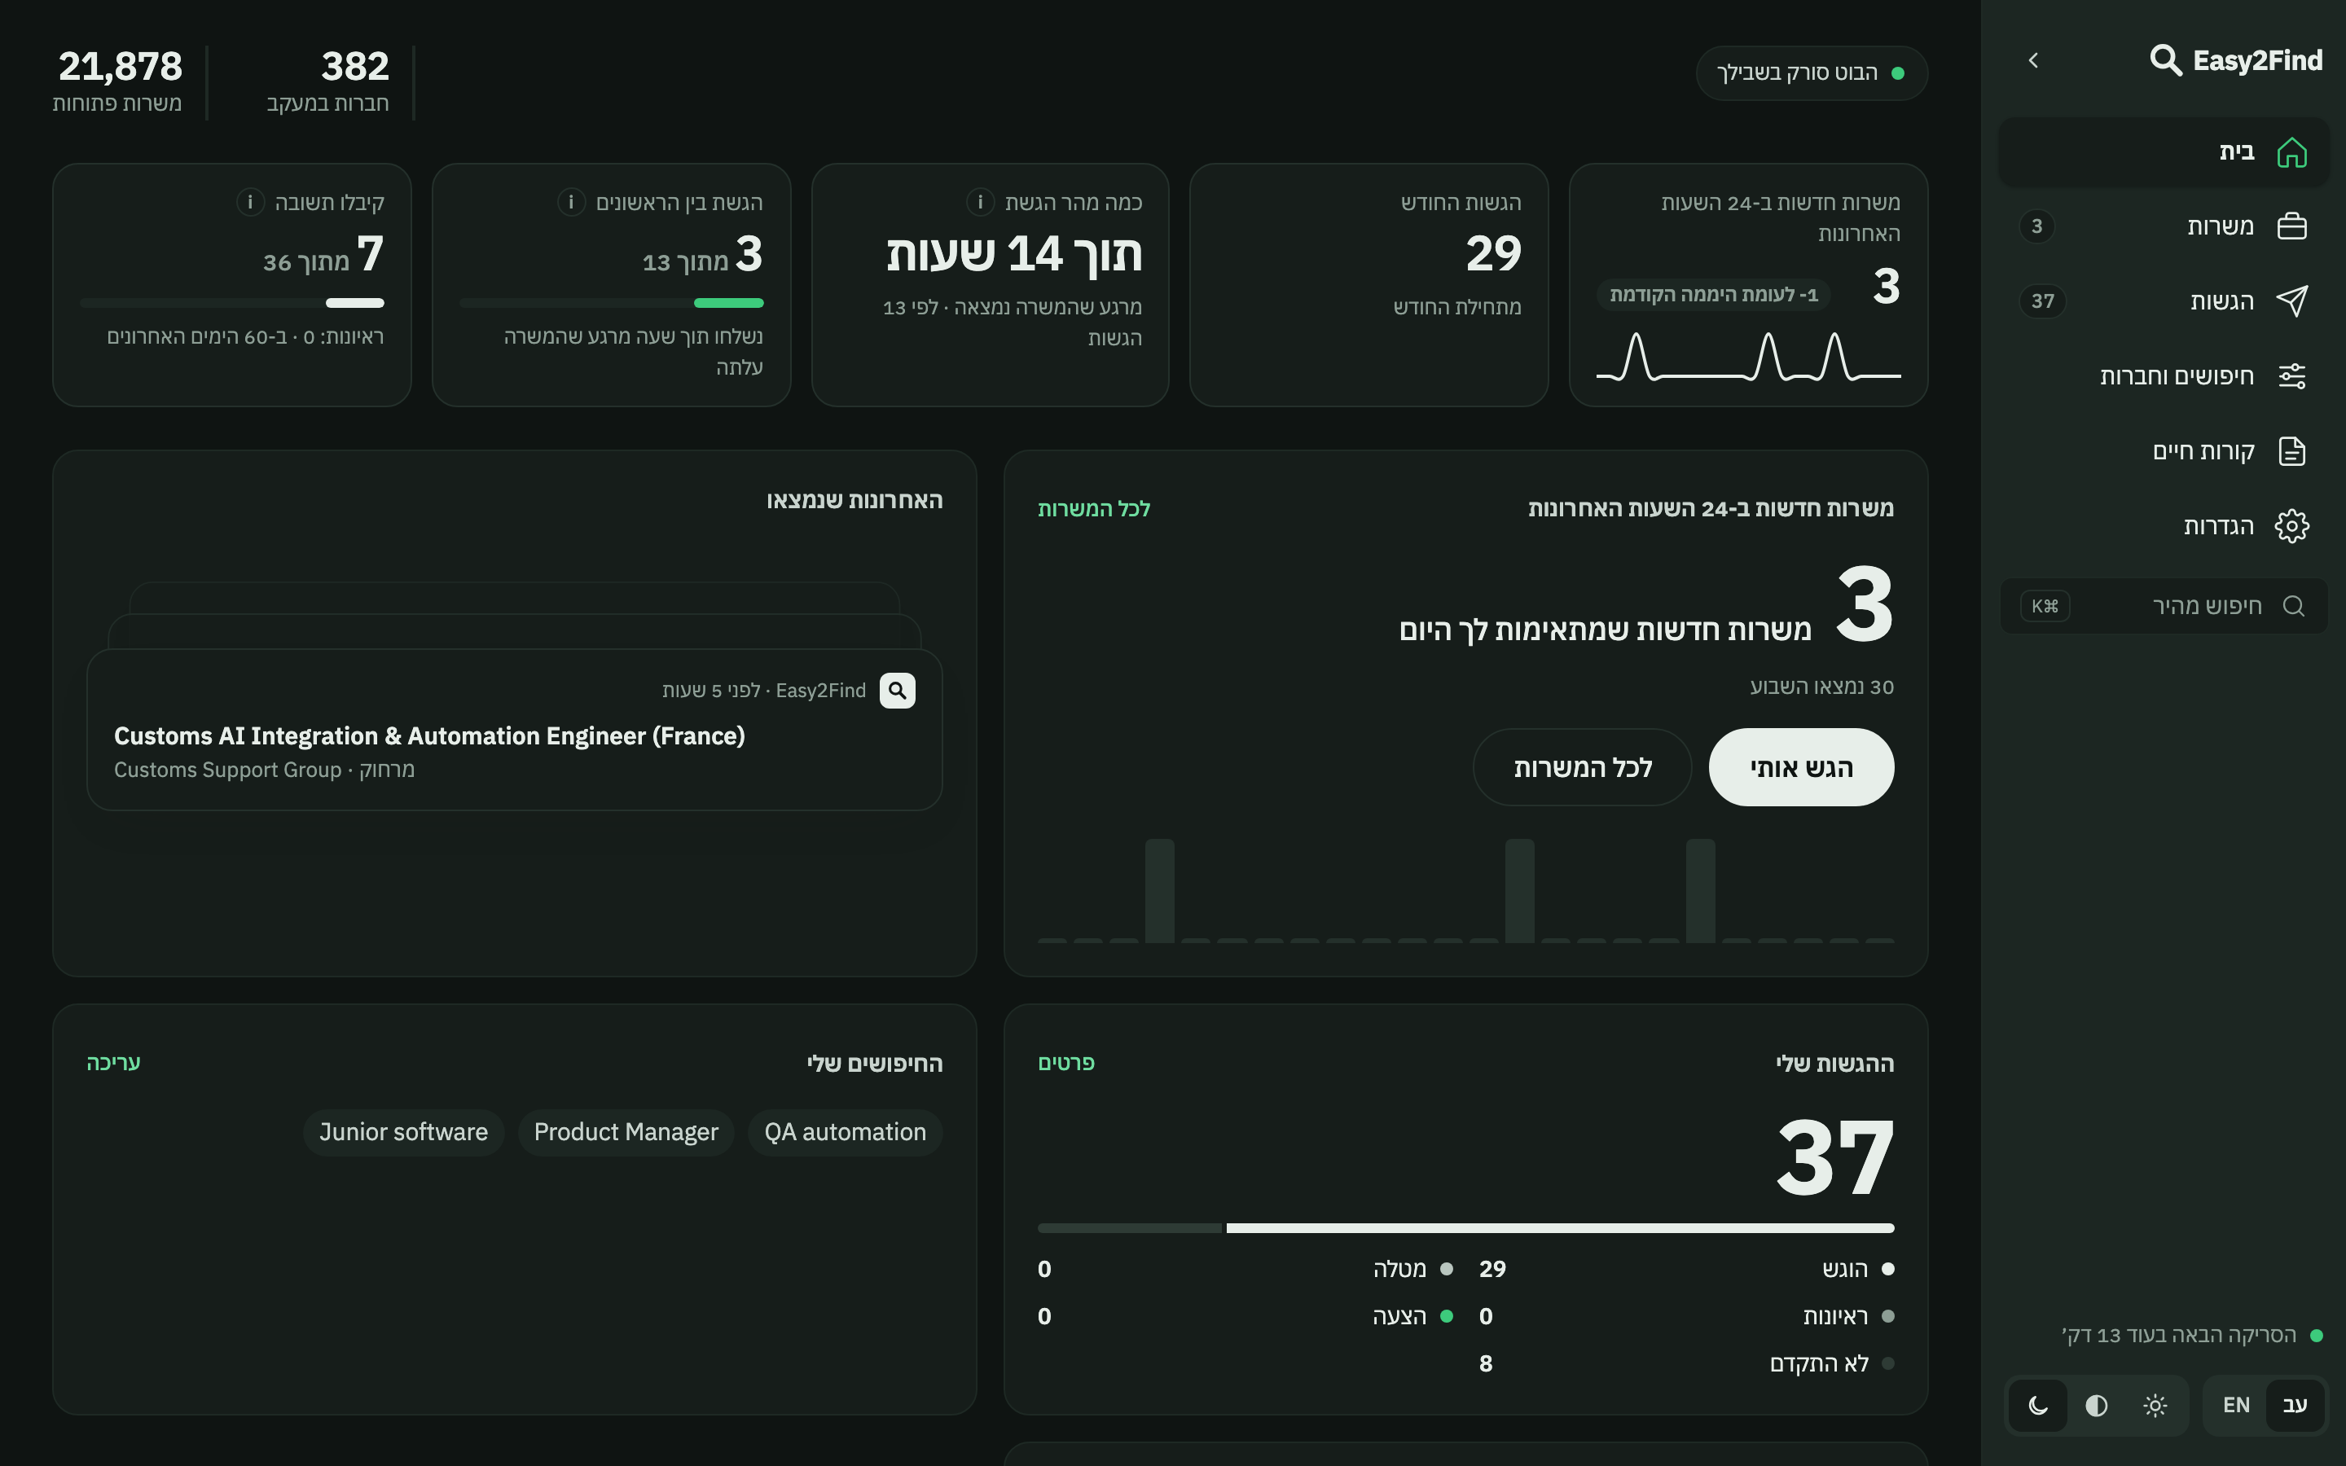Image resolution: width=2346 pixels, height=1466 pixels.
Task: Click the 37 submissions progress bar
Action: click(x=1465, y=1228)
